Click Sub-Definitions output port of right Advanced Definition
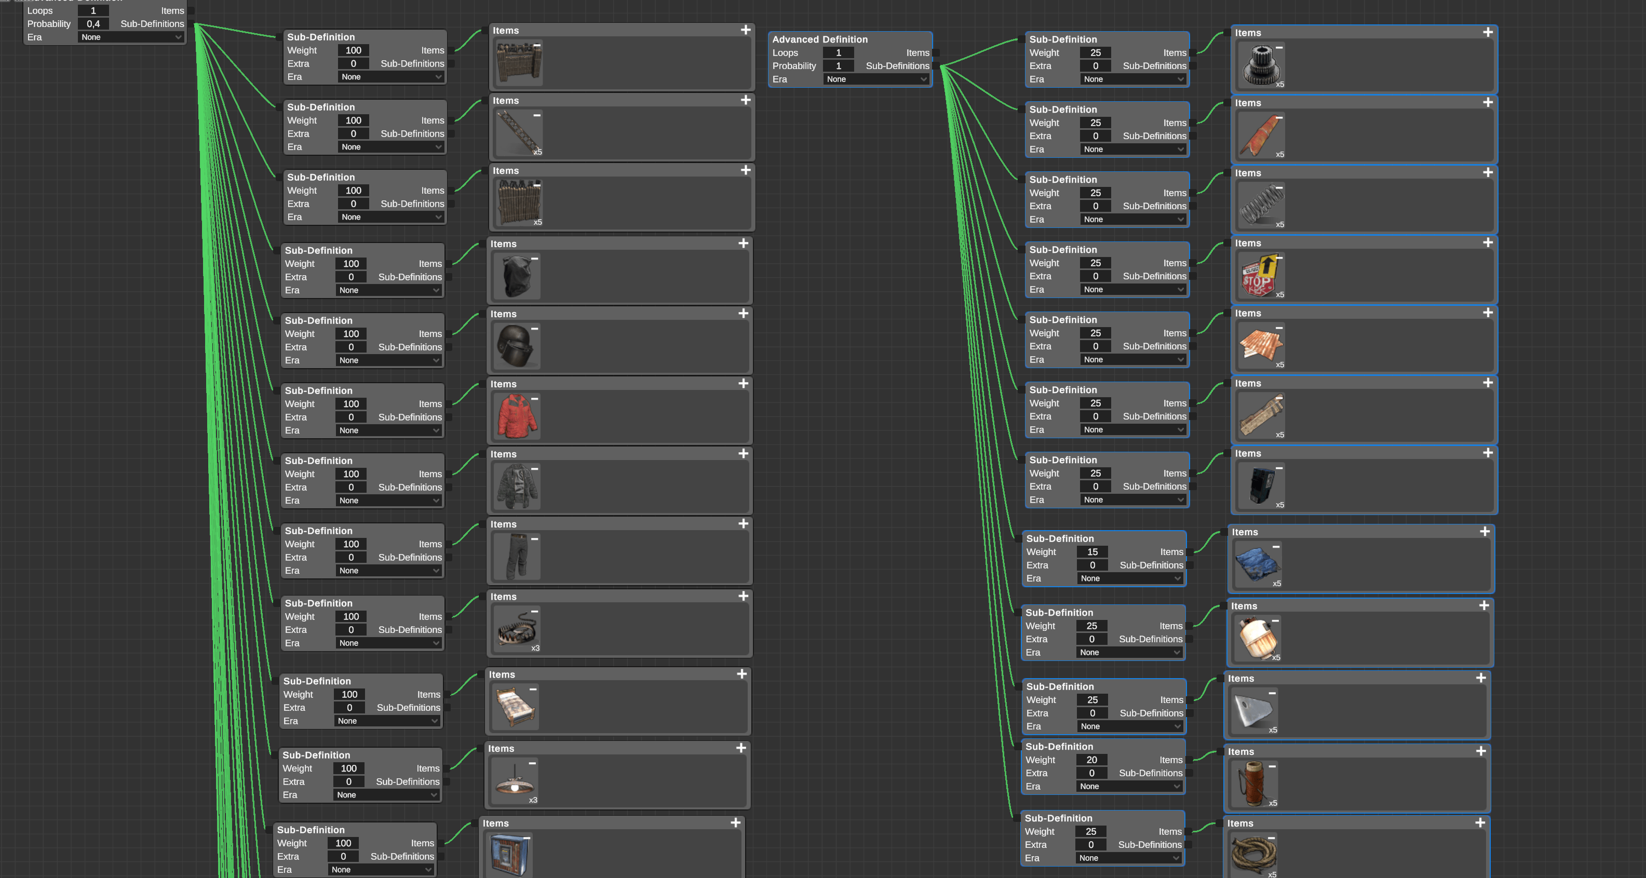Viewport: 1646px width, 878px height. point(936,66)
